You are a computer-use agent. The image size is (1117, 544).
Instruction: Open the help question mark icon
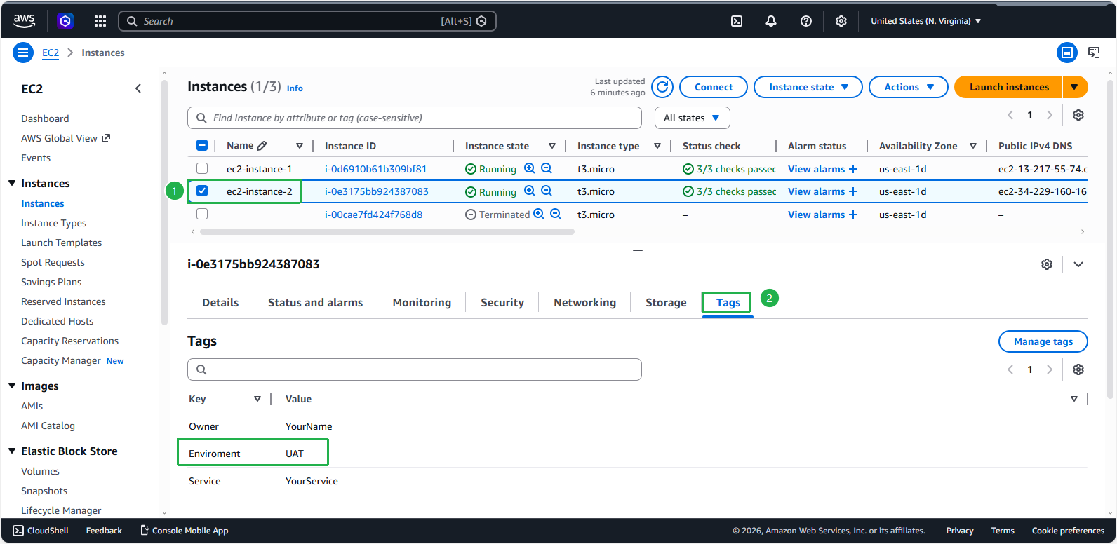pos(806,21)
